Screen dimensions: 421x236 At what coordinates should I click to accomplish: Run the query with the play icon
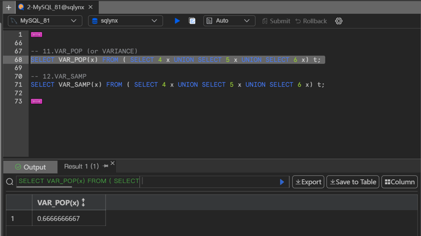coord(177,20)
